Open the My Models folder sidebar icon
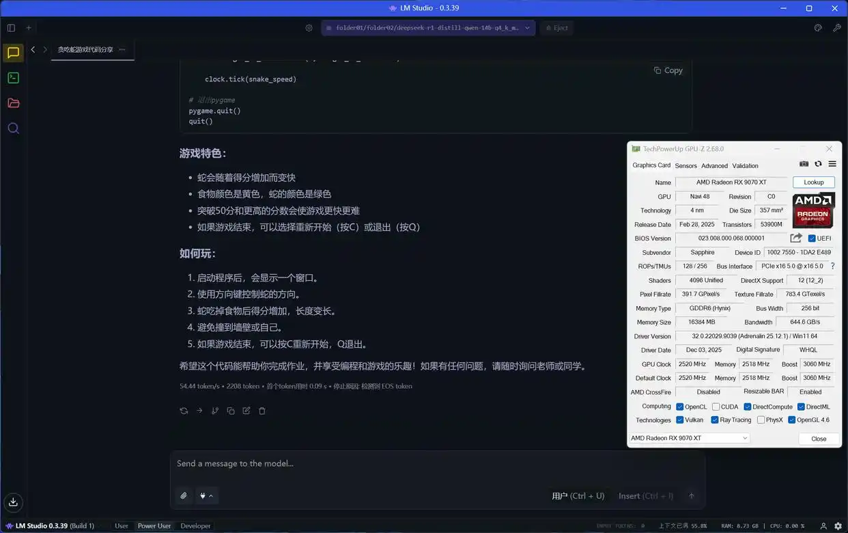The image size is (848, 533). click(x=14, y=103)
